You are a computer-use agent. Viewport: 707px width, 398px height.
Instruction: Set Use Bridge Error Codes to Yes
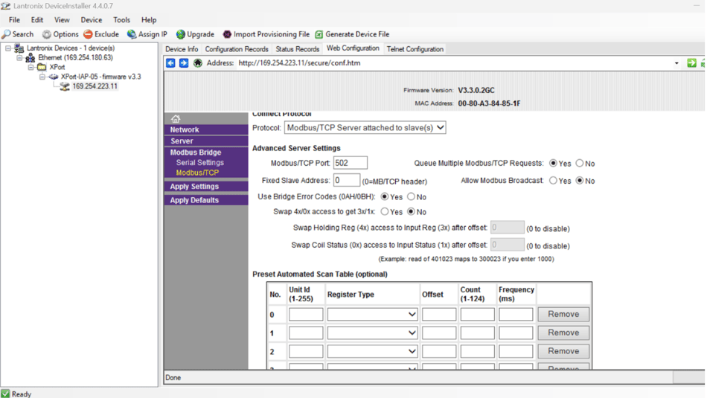click(x=385, y=196)
